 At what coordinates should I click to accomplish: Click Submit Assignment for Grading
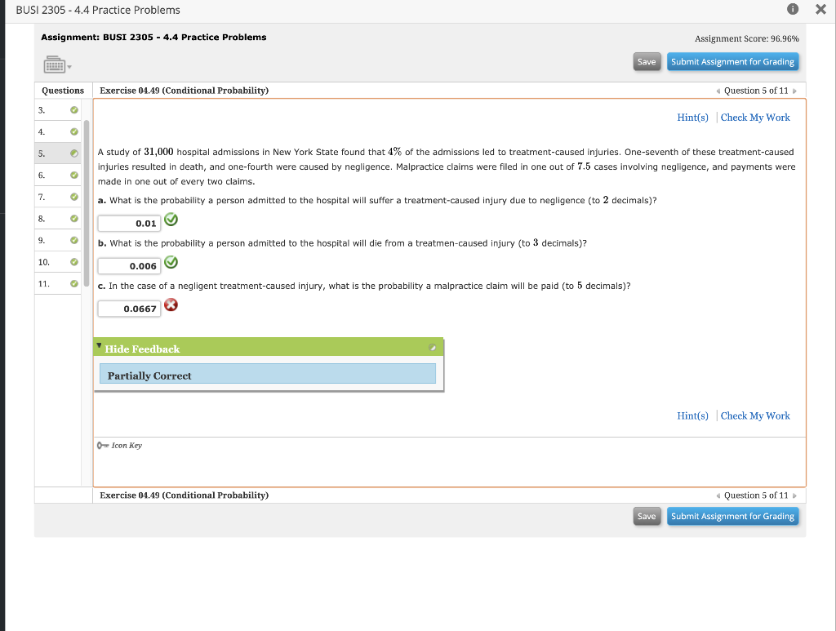point(732,61)
